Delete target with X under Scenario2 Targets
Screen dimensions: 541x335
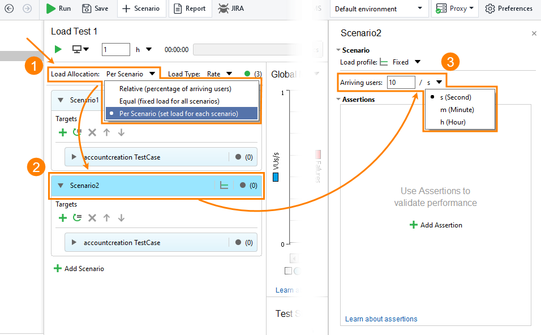[92, 218]
